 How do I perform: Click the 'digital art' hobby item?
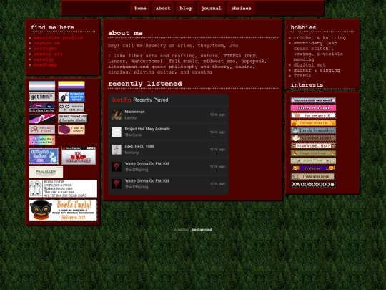click(310, 65)
